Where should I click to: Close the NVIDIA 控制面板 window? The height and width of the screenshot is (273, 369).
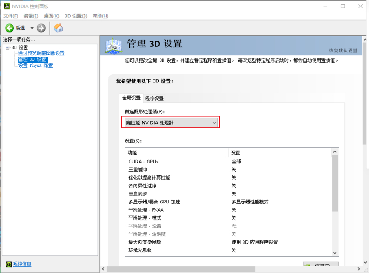(x=360, y=6)
